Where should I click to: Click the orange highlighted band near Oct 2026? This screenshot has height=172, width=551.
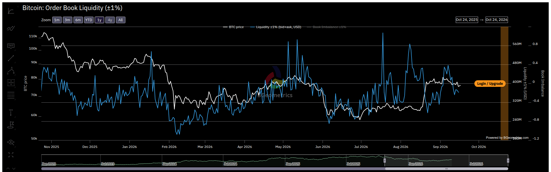tap(504, 83)
